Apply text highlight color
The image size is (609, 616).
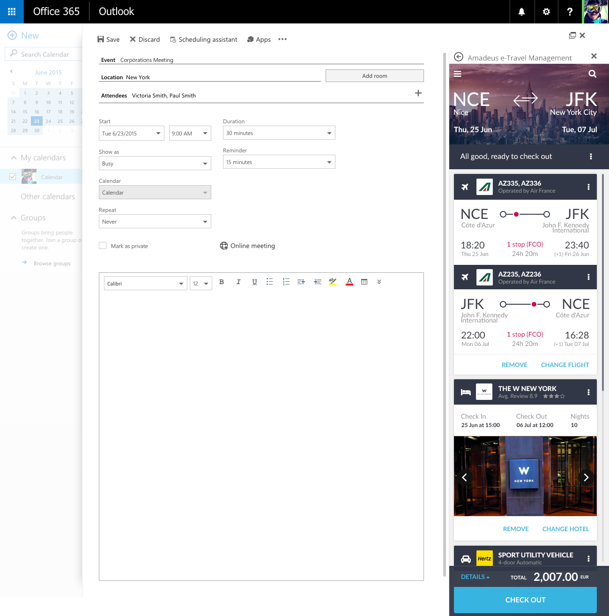point(333,282)
